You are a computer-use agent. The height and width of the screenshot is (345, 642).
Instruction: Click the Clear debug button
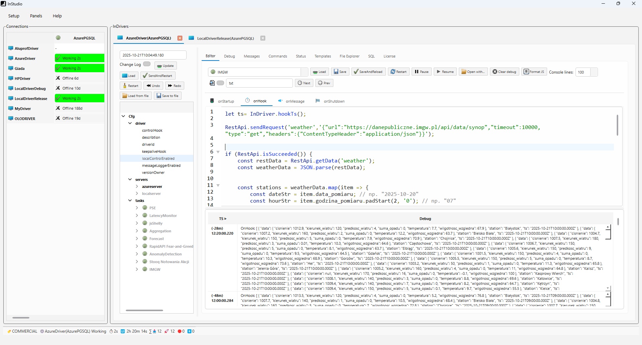(x=504, y=72)
